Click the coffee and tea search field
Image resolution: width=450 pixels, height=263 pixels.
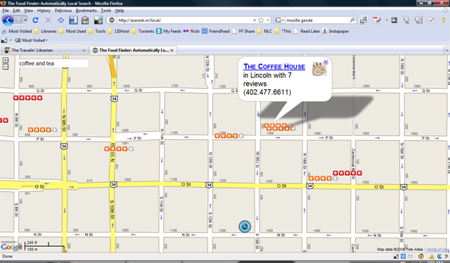53,63
